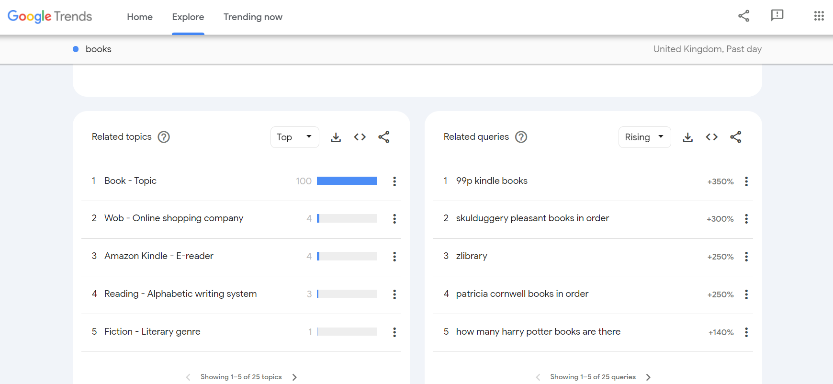The height and width of the screenshot is (384, 833).
Task: Switch to the Trending now tab
Action: [x=253, y=17]
